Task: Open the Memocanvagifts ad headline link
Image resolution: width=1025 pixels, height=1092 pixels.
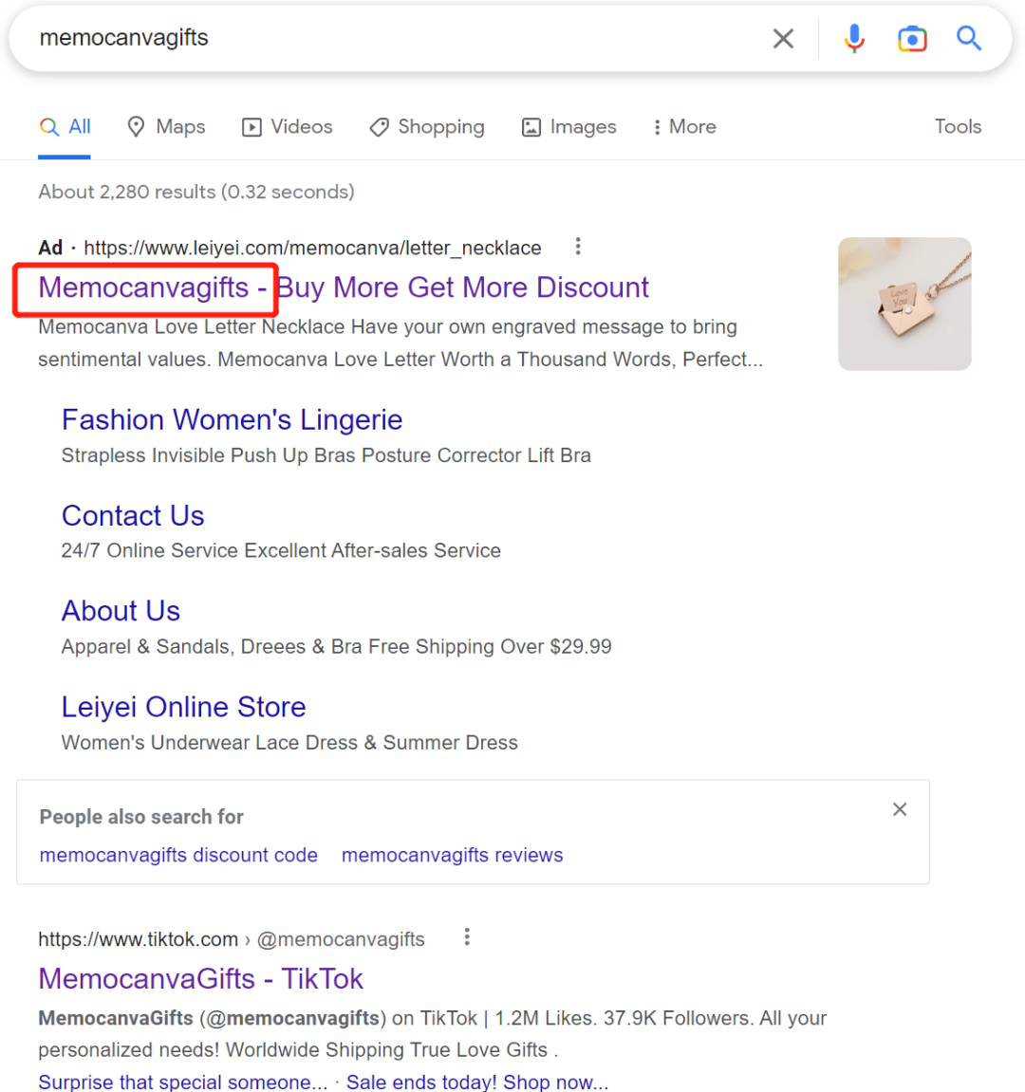Action: point(344,287)
